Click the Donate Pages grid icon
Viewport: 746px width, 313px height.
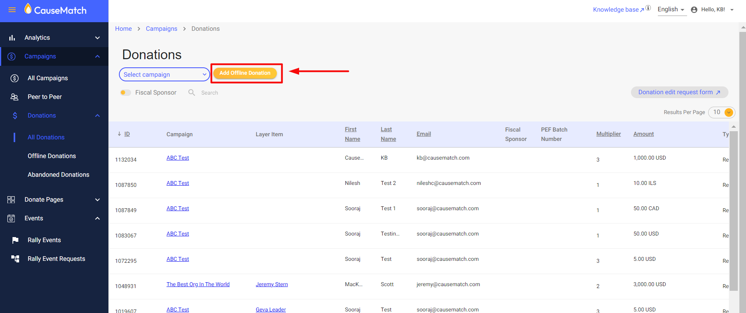click(x=11, y=200)
